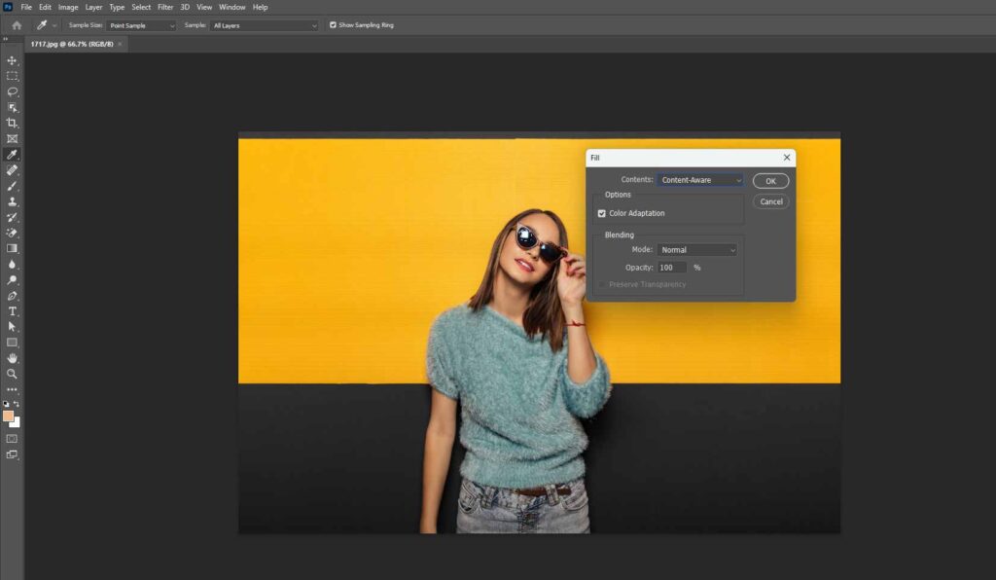
Task: Open the Filter menu
Action: pyautogui.click(x=165, y=7)
